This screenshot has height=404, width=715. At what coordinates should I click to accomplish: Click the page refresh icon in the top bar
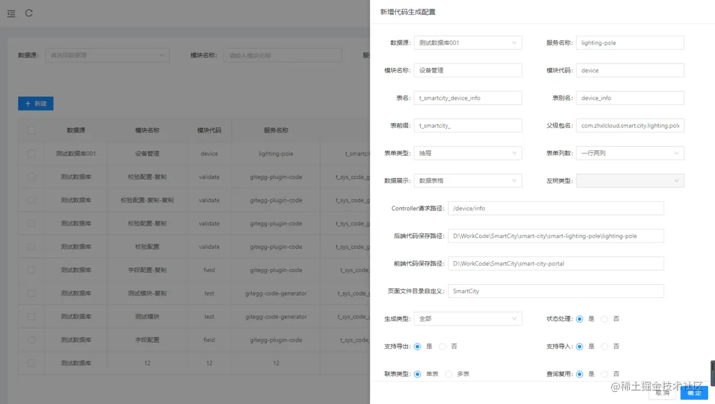click(x=29, y=14)
